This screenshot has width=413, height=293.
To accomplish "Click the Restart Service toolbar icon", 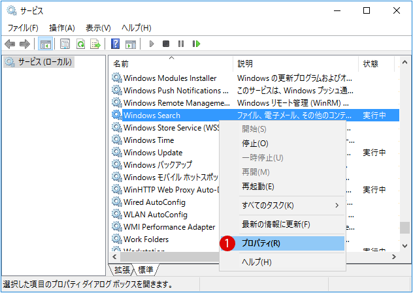I will [x=196, y=44].
